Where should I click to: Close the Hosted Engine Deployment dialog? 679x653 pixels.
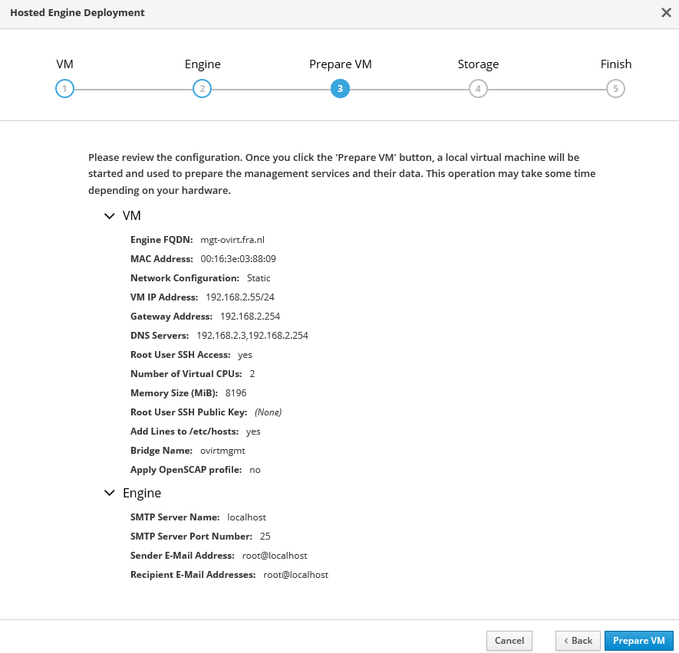[x=665, y=12]
